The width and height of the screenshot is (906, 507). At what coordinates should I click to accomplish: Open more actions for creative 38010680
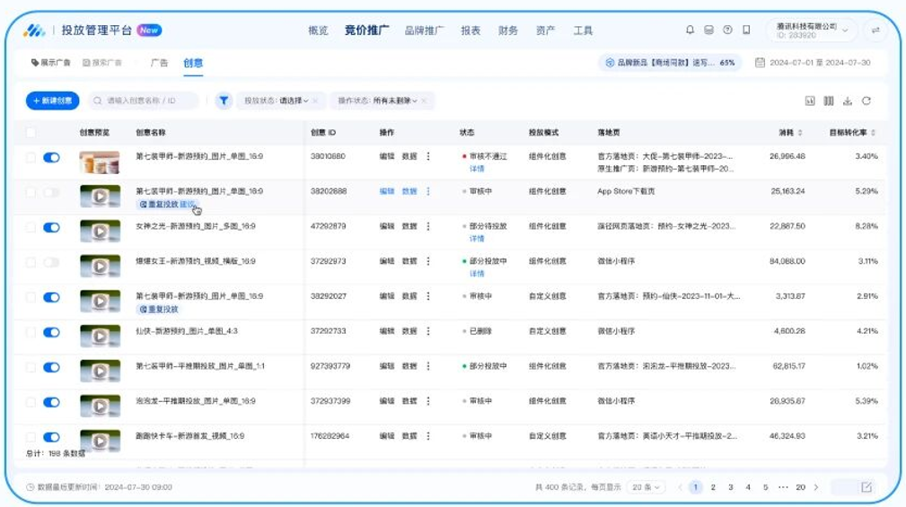(x=428, y=156)
